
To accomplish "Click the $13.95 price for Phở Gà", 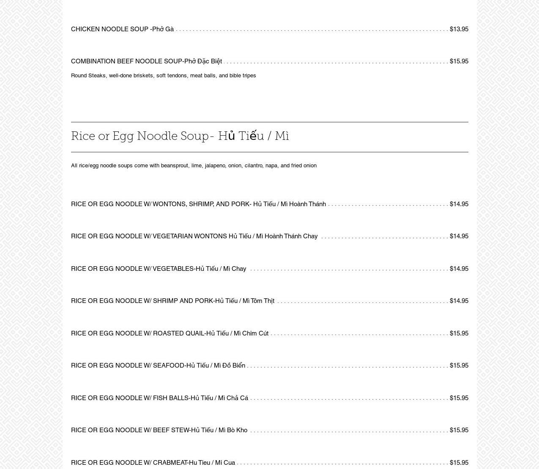I will (x=459, y=29).
